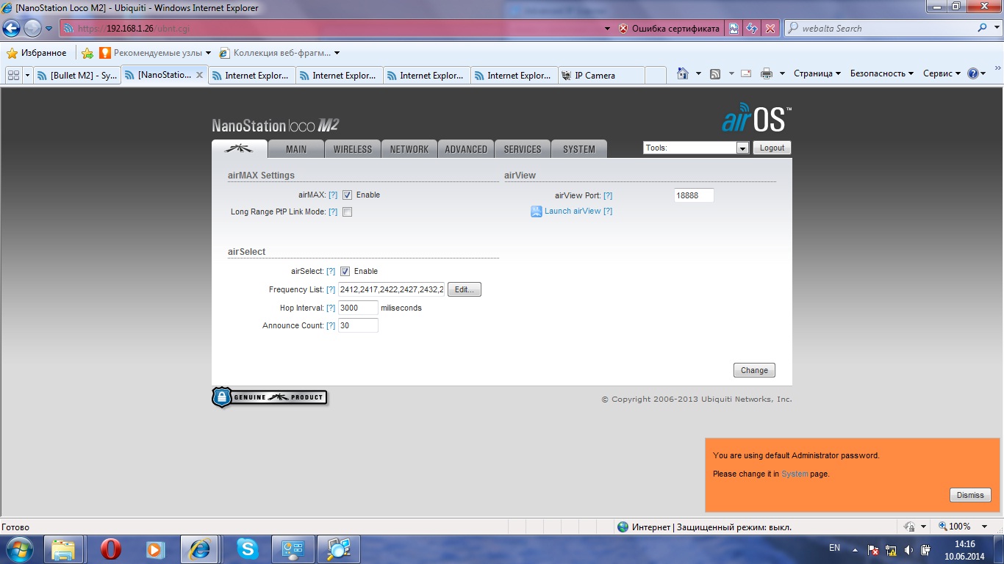
Task: Expand the Tools dropdown
Action: [x=695, y=148]
